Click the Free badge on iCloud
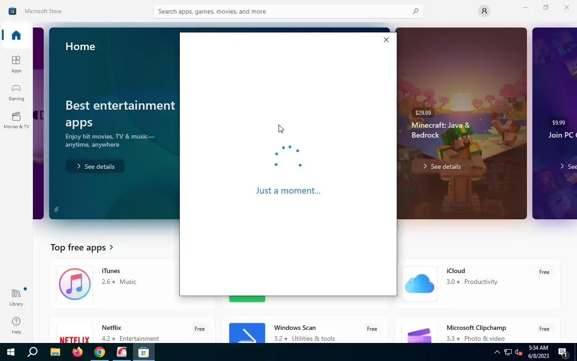Viewport: 577px width, 361px height. tap(544, 272)
